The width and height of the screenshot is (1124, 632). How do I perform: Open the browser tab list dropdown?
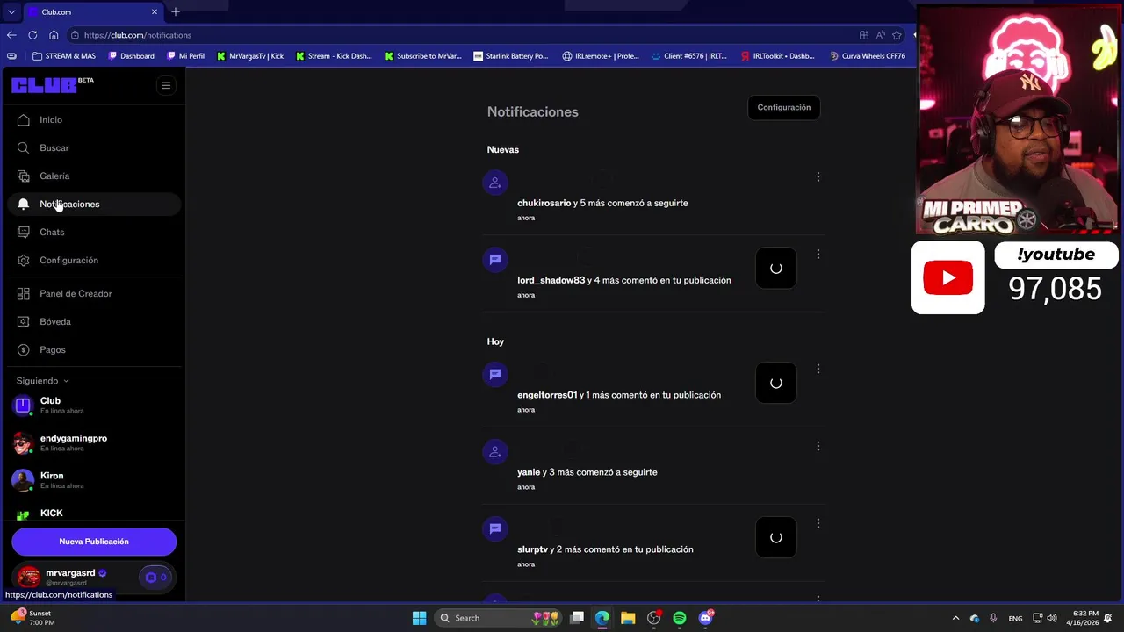tap(11, 12)
